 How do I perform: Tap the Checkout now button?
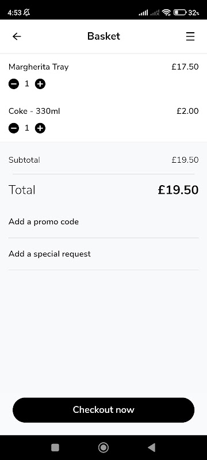coord(103,410)
